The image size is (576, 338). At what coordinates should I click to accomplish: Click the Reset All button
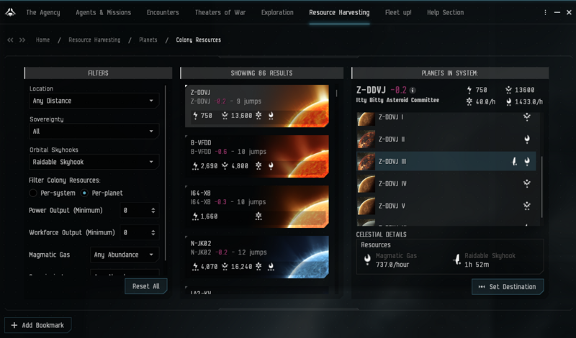[x=146, y=286]
